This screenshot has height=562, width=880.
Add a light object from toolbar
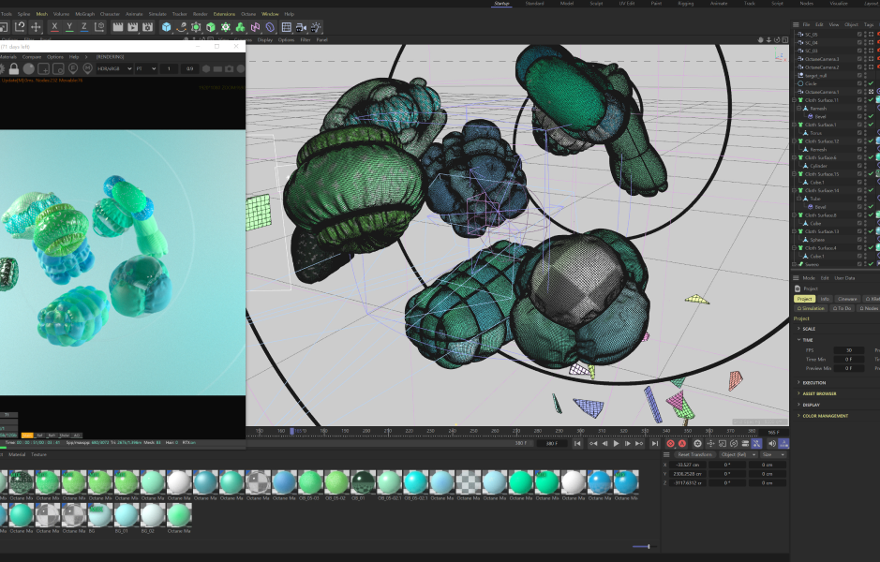(316, 27)
